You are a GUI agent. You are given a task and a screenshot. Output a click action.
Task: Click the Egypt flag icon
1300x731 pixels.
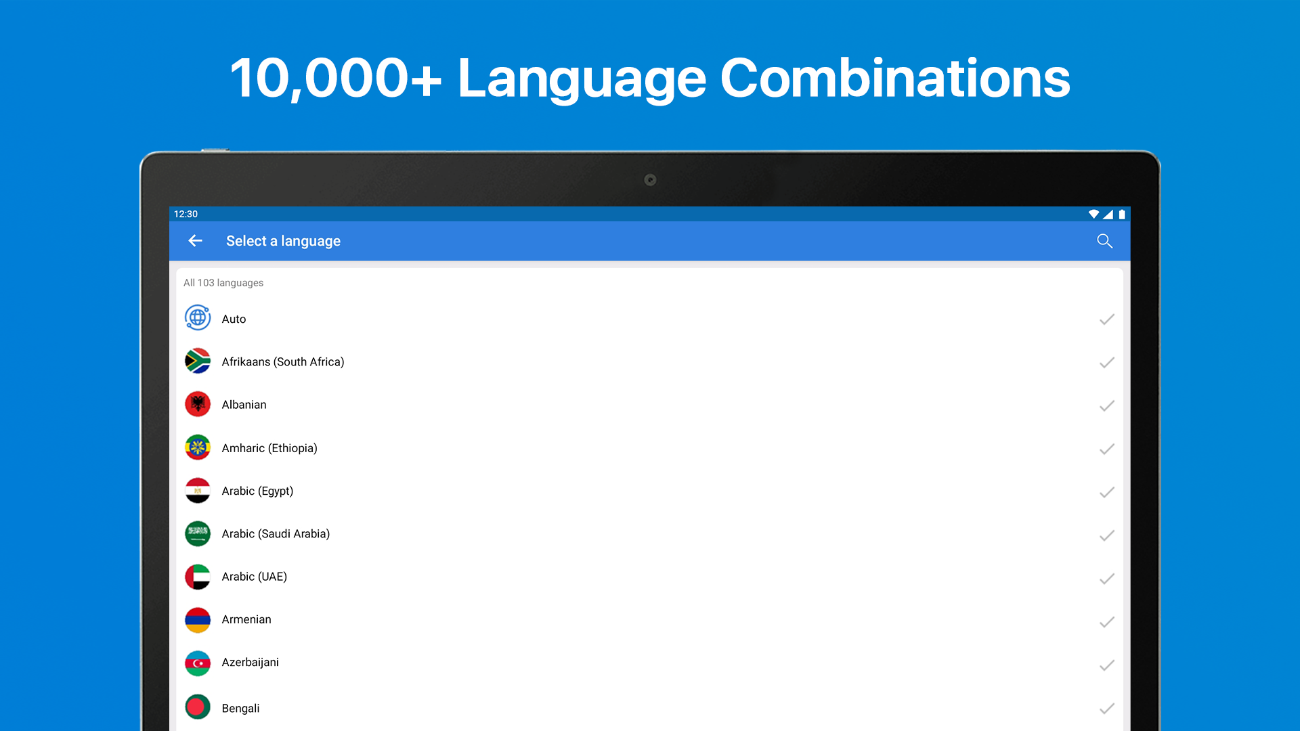pyautogui.click(x=198, y=491)
